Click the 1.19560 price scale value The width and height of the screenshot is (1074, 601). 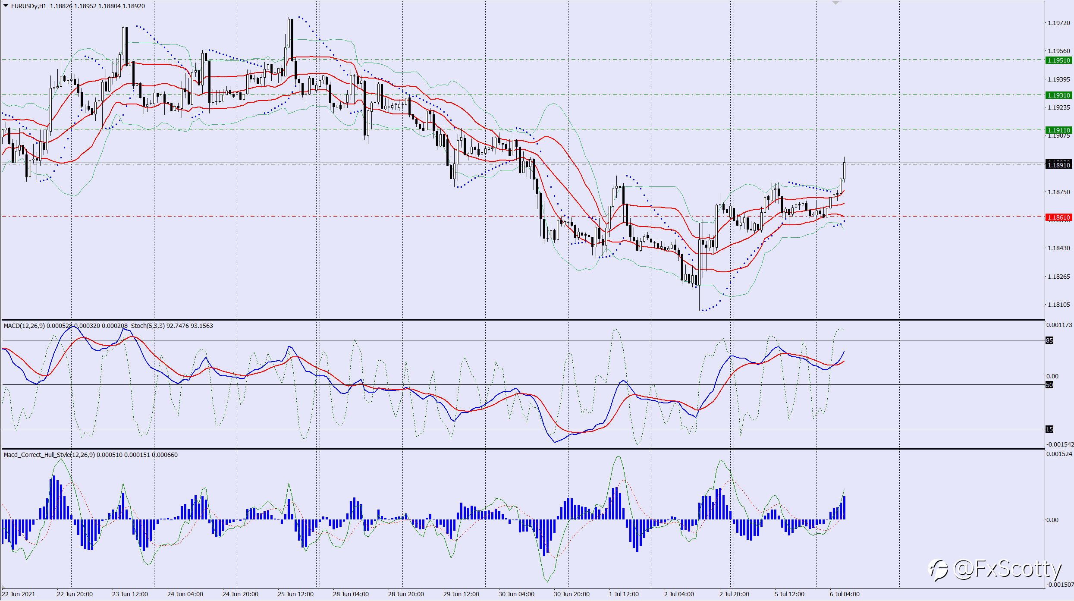[1059, 51]
